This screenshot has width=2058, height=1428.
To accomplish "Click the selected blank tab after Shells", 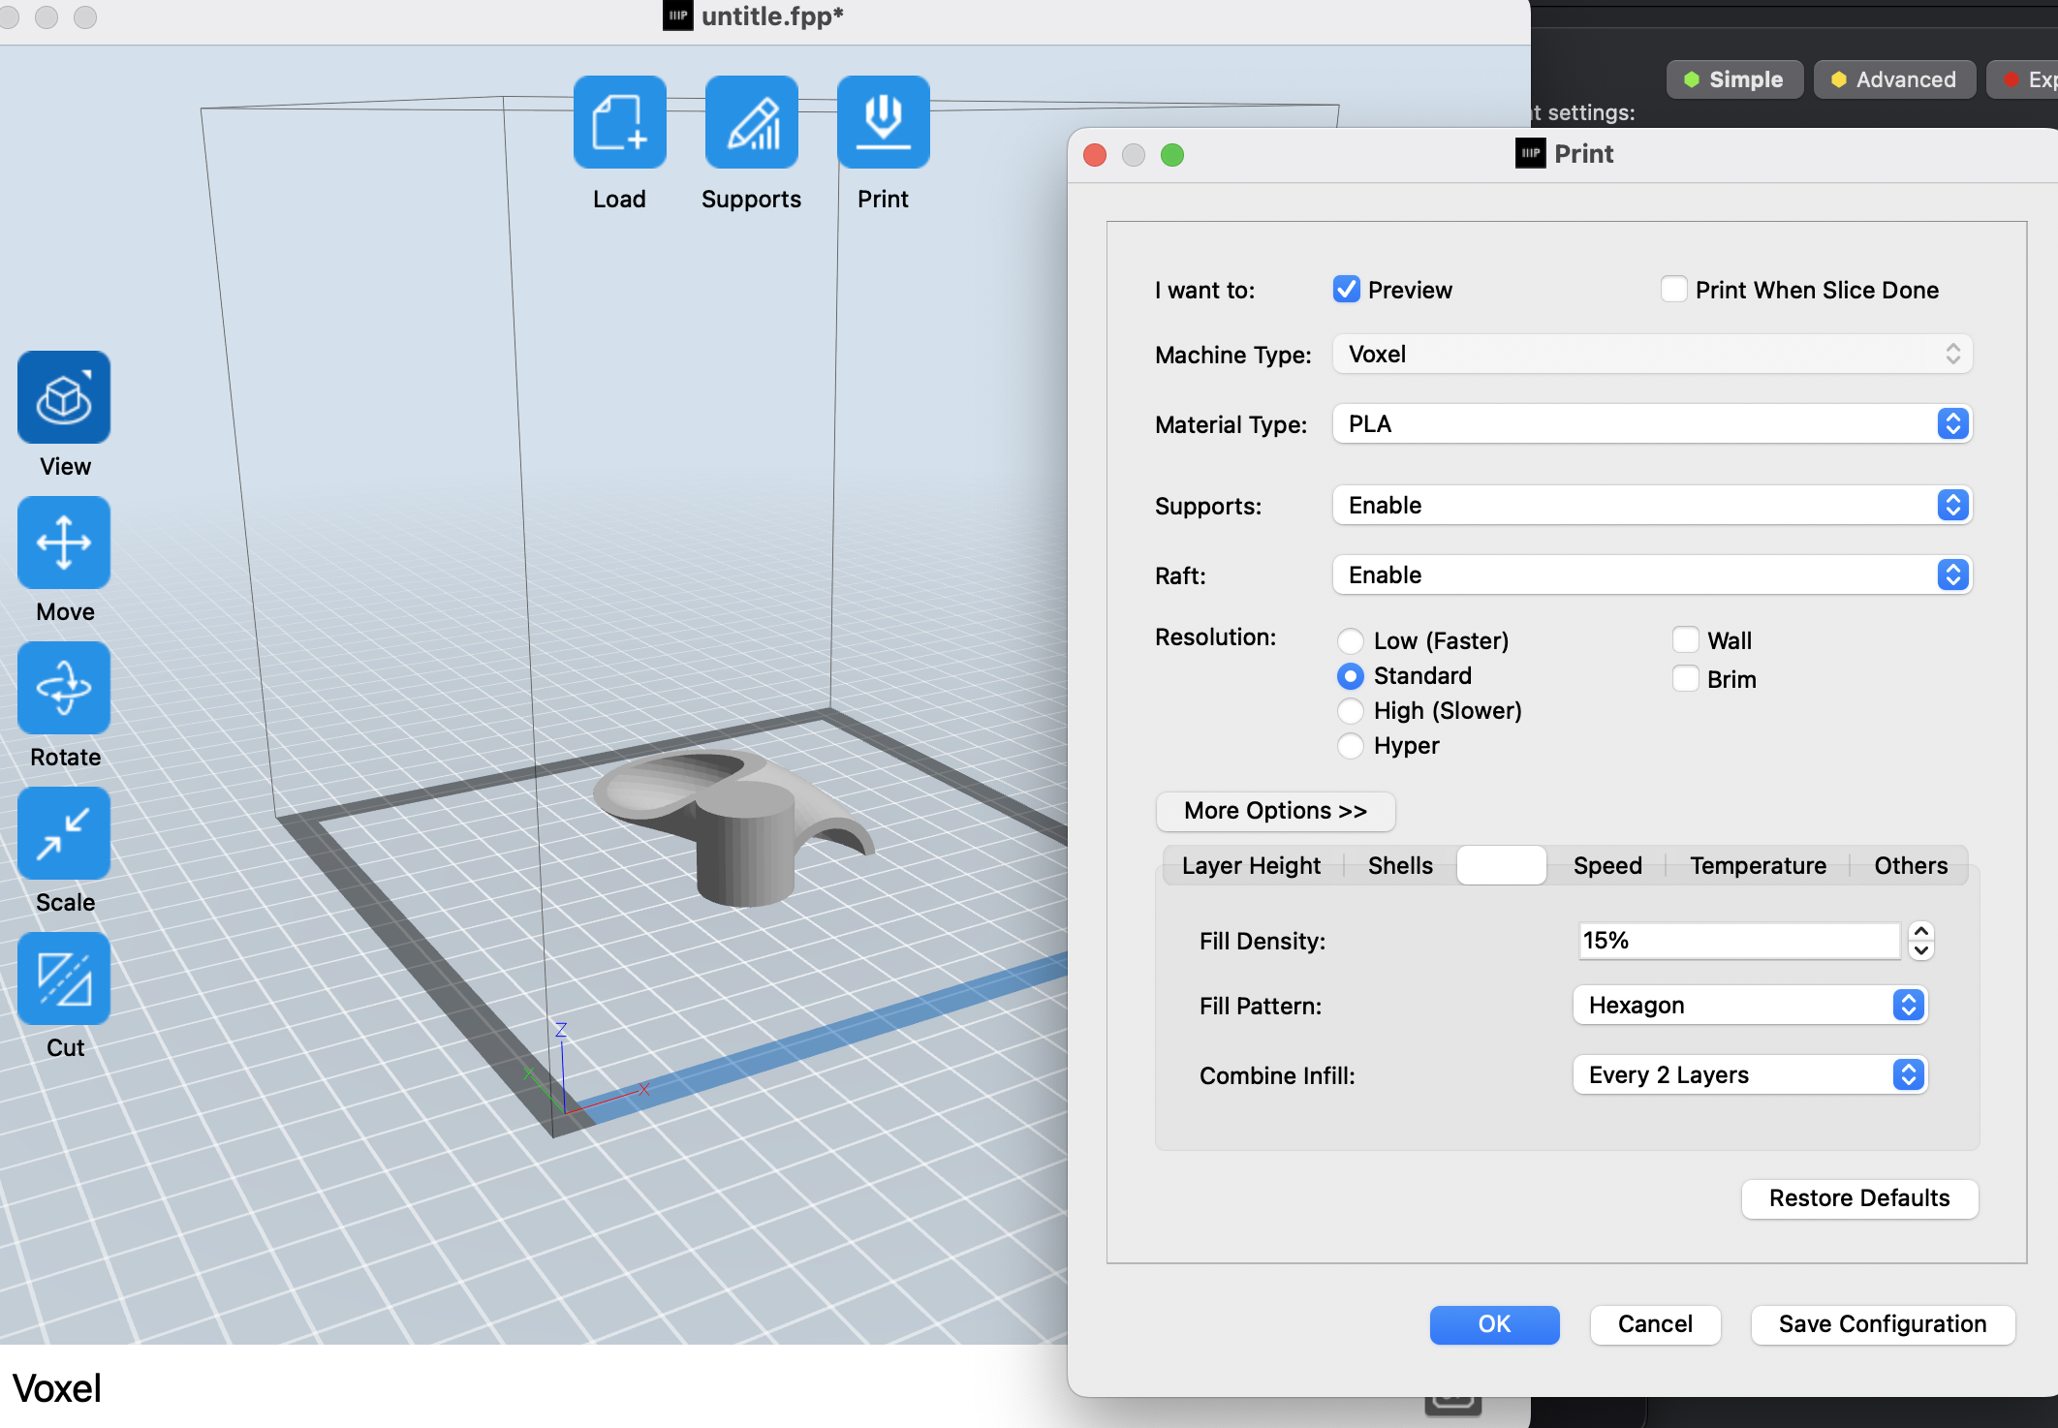I will point(1501,865).
